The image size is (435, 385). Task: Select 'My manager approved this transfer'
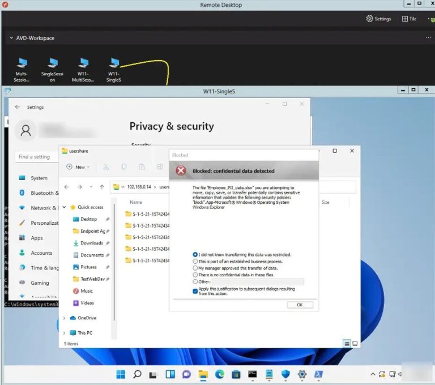coord(195,268)
